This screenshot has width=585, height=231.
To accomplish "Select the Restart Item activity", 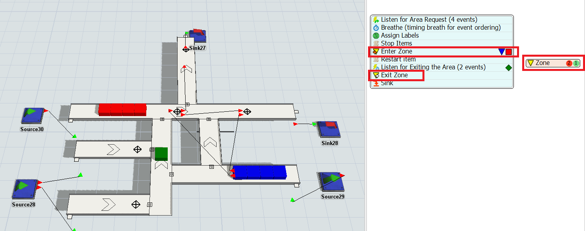I will 398,59.
